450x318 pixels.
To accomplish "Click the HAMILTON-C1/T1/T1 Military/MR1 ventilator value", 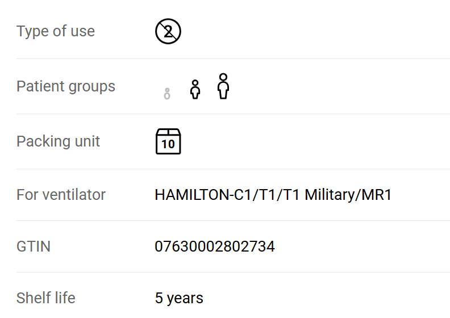I will click(273, 195).
